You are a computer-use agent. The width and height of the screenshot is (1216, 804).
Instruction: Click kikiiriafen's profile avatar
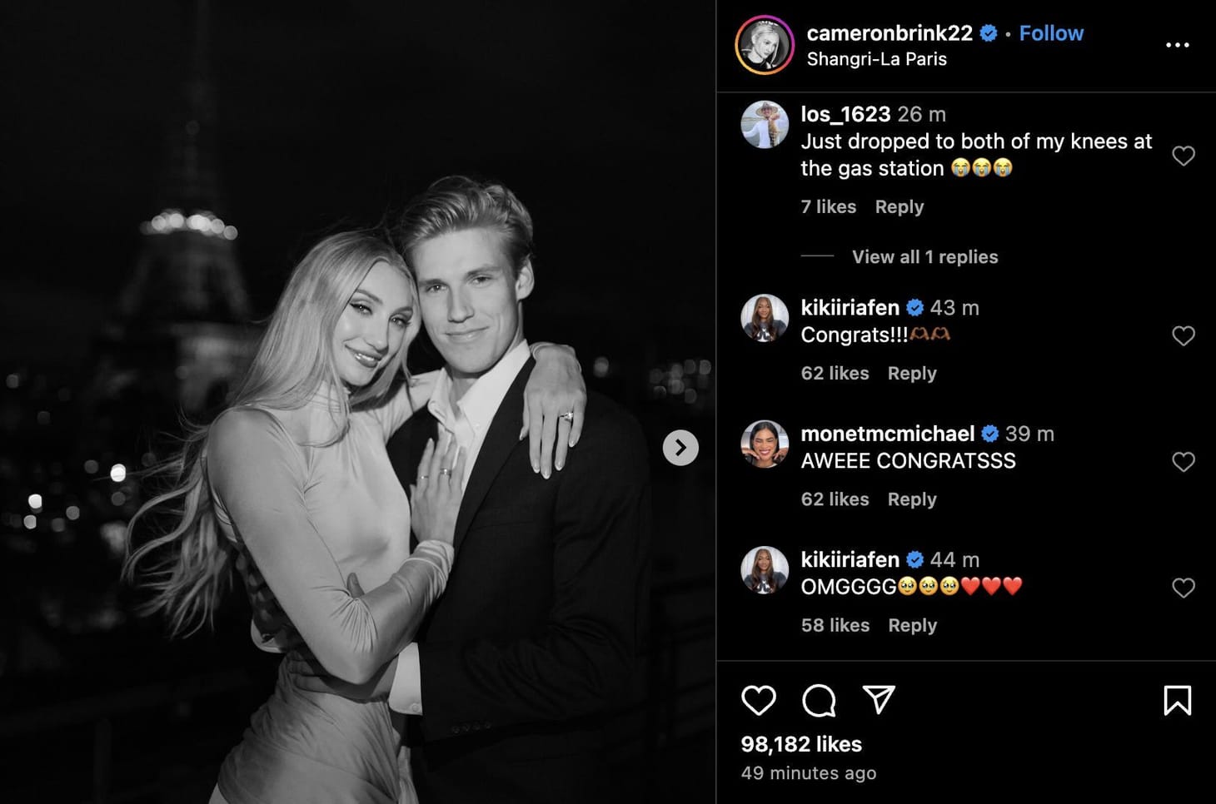click(764, 316)
